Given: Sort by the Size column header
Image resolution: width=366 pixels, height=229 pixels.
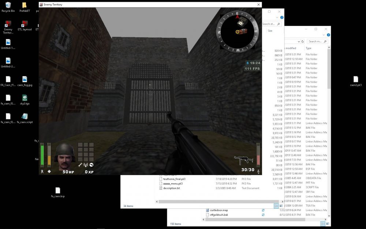Looking at the screenshot, I should [270, 31].
